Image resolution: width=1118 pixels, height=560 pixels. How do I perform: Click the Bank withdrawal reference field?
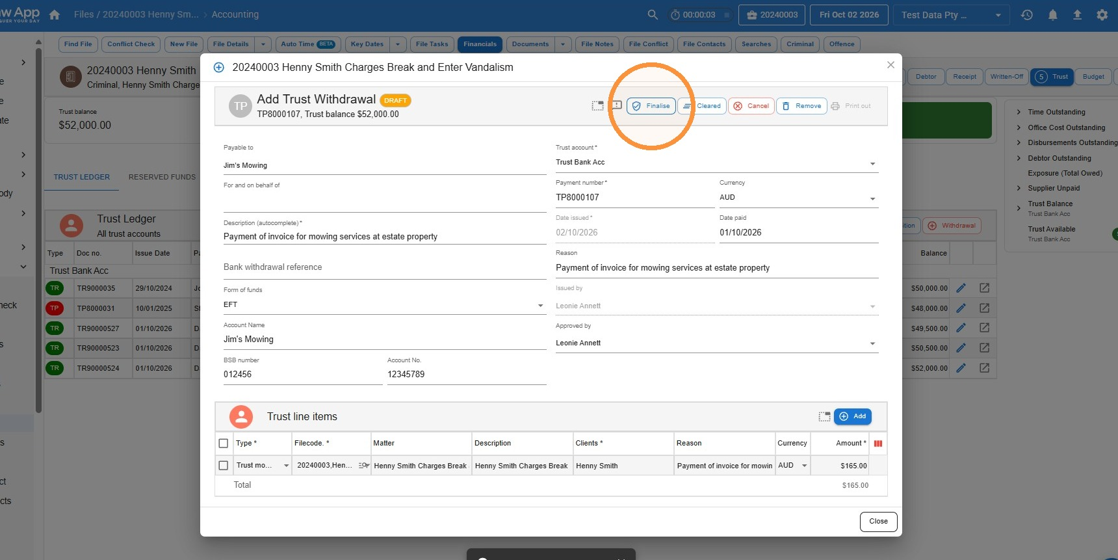(385, 267)
